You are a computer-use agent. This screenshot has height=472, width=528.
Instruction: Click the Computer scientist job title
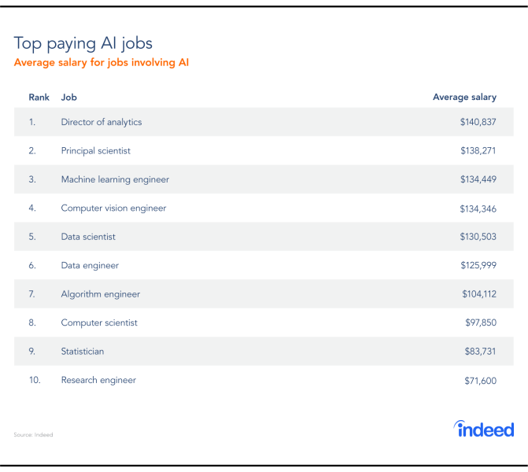pos(99,323)
